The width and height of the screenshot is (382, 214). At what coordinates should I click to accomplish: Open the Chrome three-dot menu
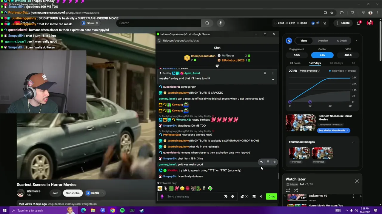coord(378,13)
